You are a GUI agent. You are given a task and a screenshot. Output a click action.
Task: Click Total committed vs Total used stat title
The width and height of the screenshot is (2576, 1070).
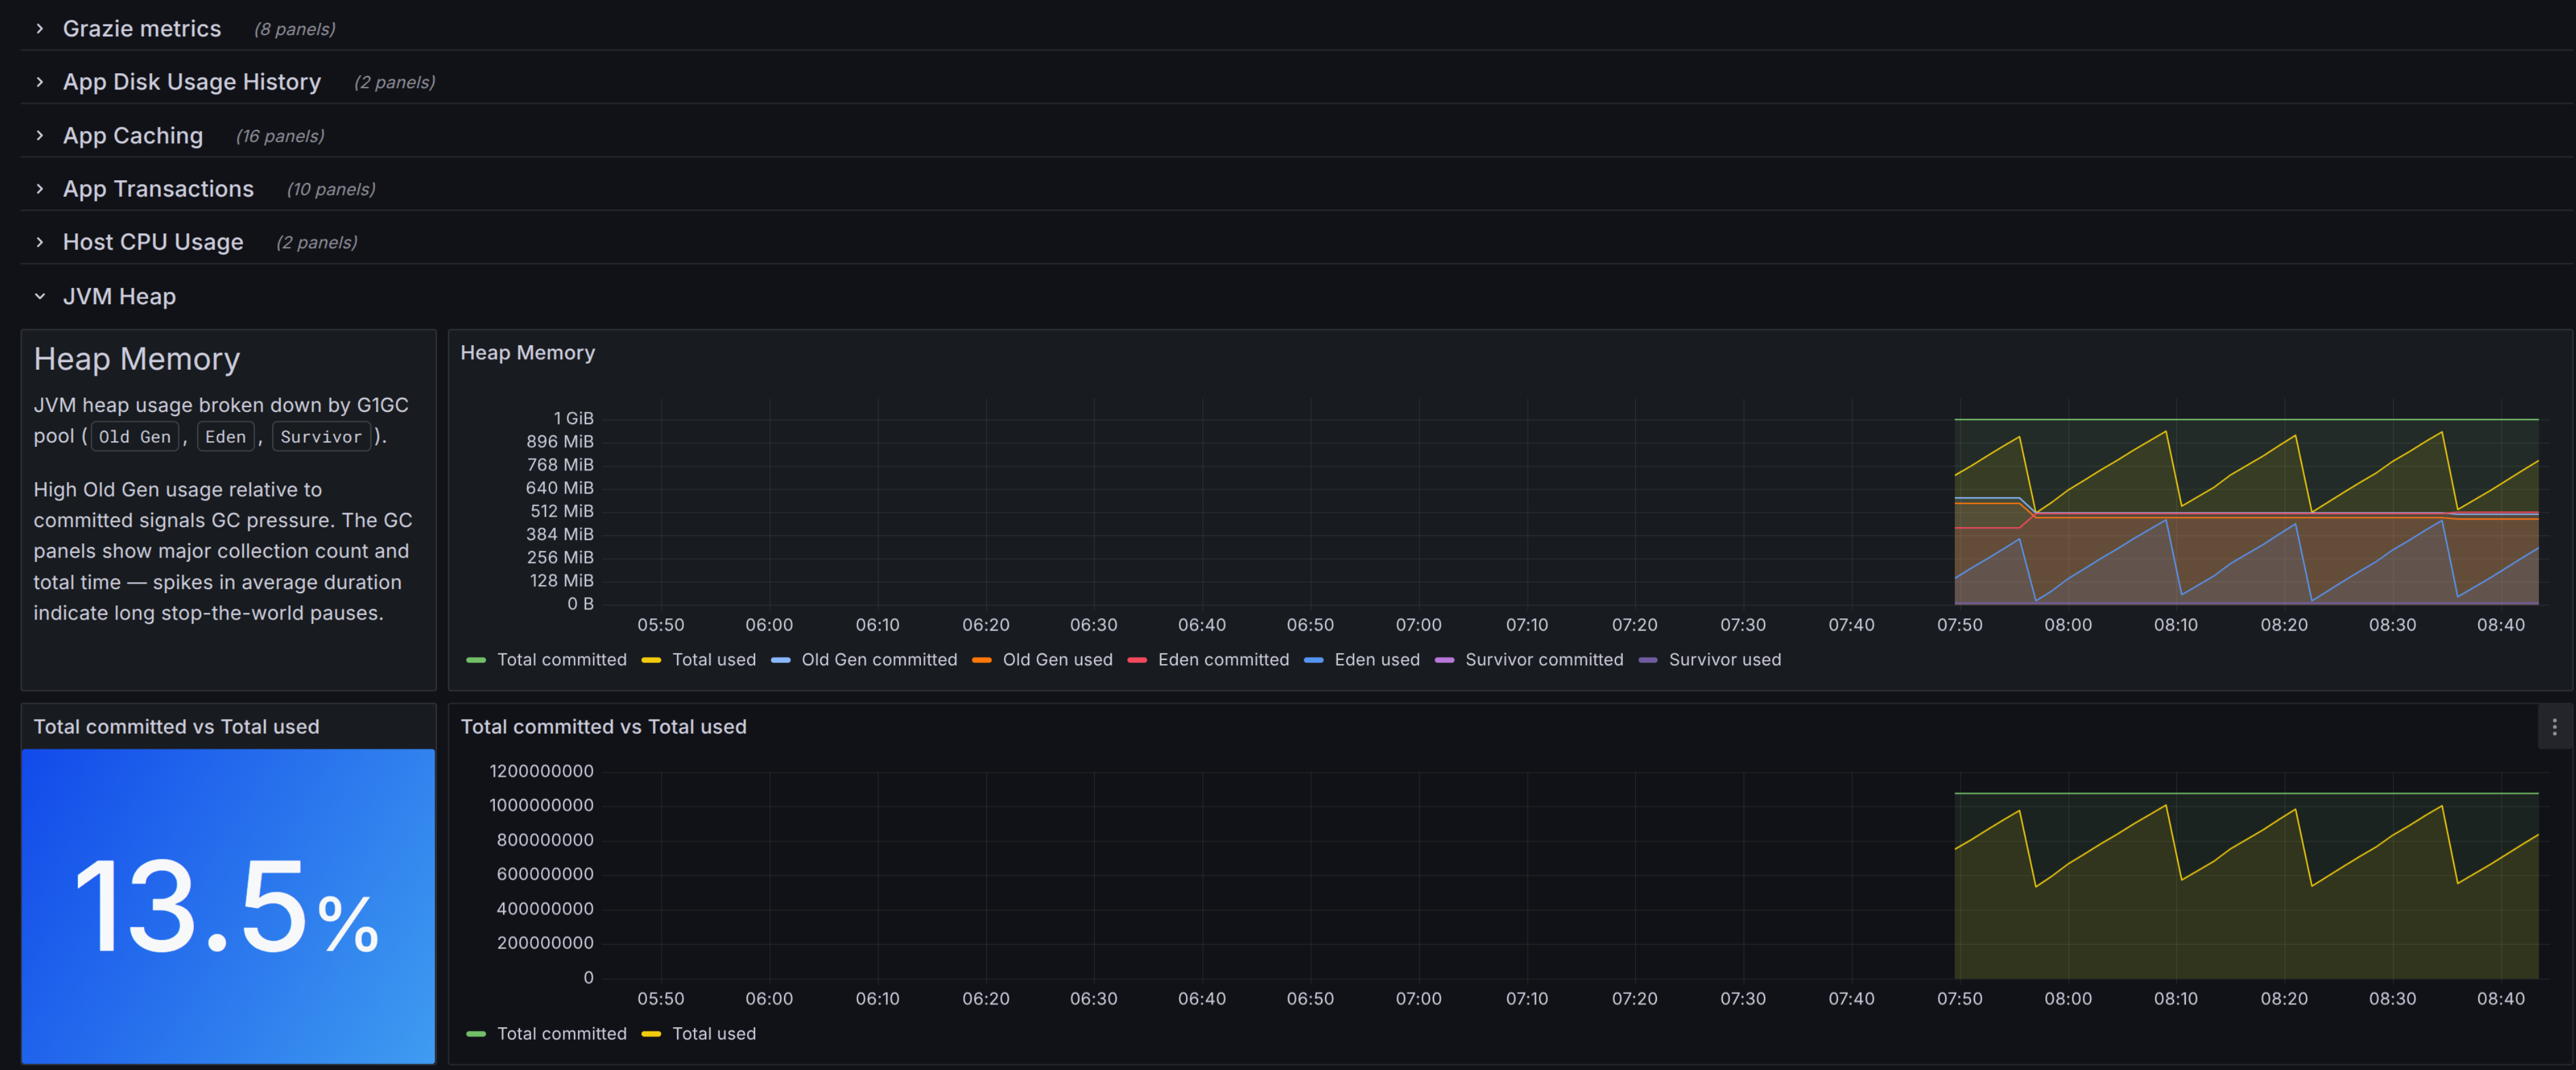click(x=176, y=727)
